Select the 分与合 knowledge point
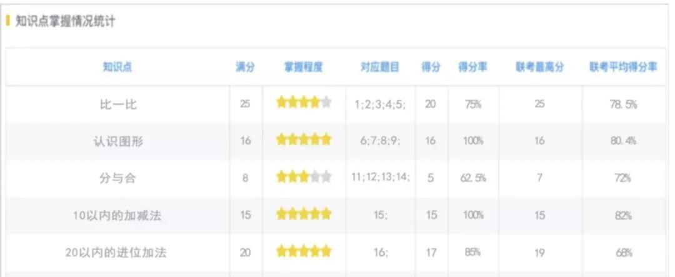Viewport: 675px width, 277px height. tap(117, 178)
